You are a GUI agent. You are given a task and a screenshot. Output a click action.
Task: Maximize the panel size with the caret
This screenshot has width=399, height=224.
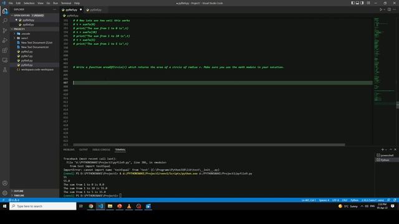(x=391, y=149)
